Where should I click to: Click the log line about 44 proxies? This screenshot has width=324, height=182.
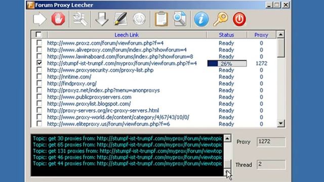[127, 164]
